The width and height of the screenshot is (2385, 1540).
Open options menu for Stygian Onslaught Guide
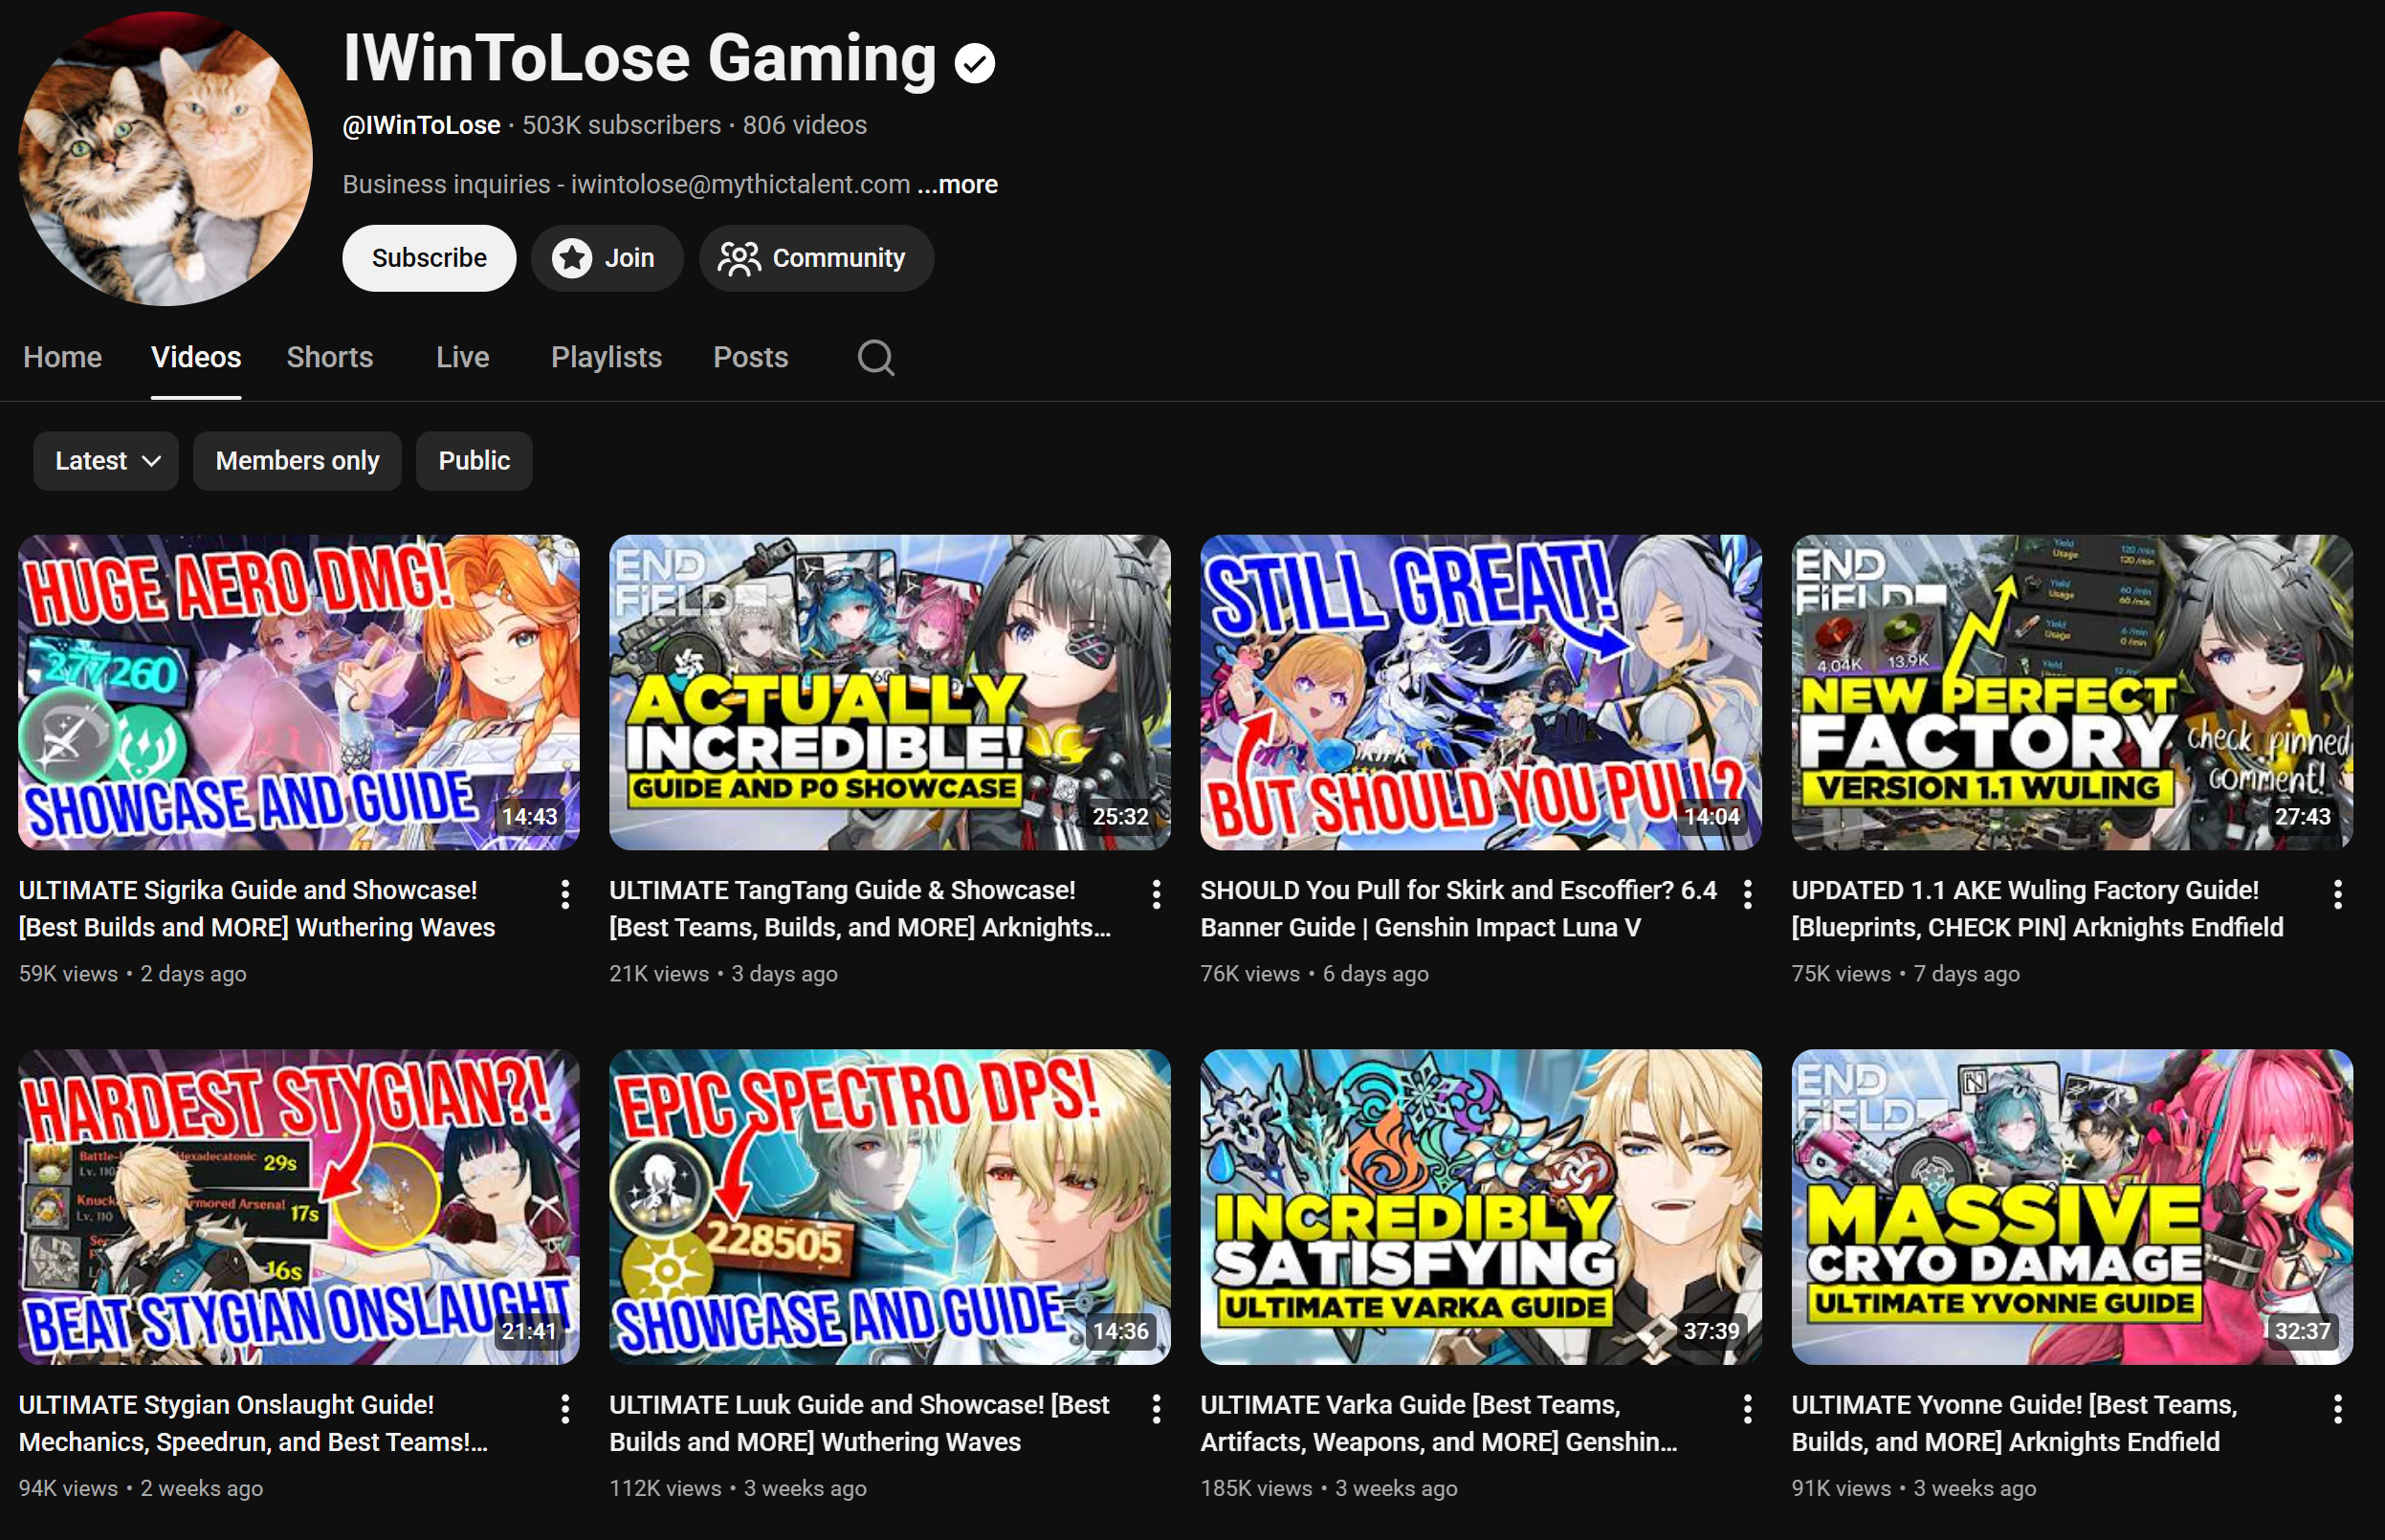565,1409
